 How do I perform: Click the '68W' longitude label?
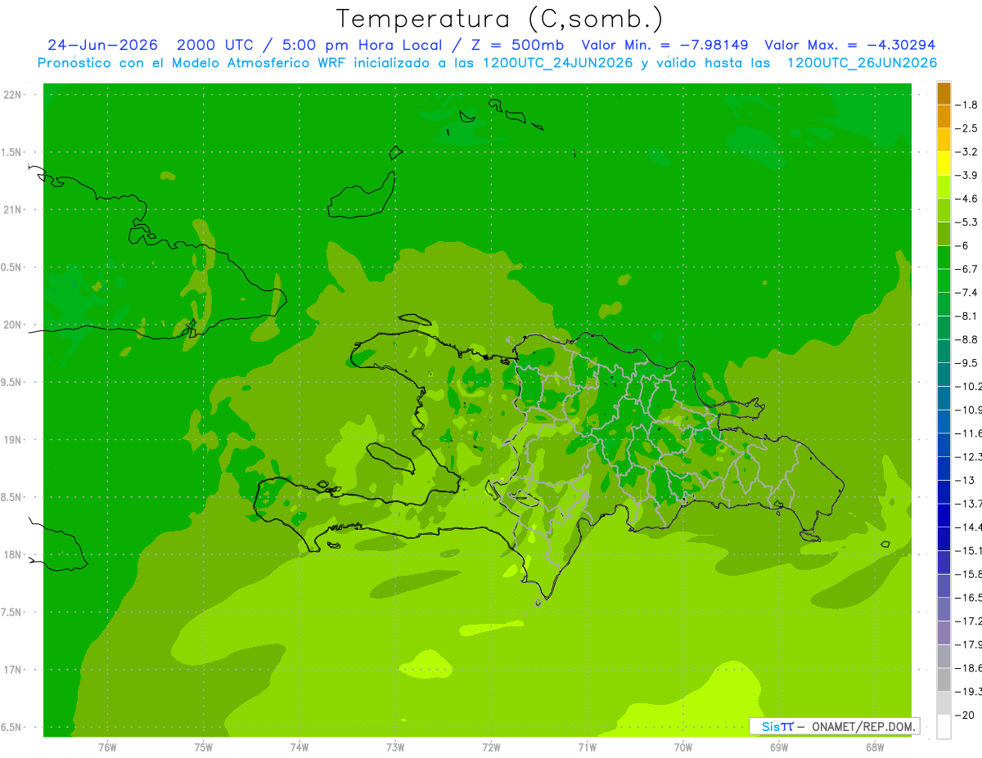875,747
